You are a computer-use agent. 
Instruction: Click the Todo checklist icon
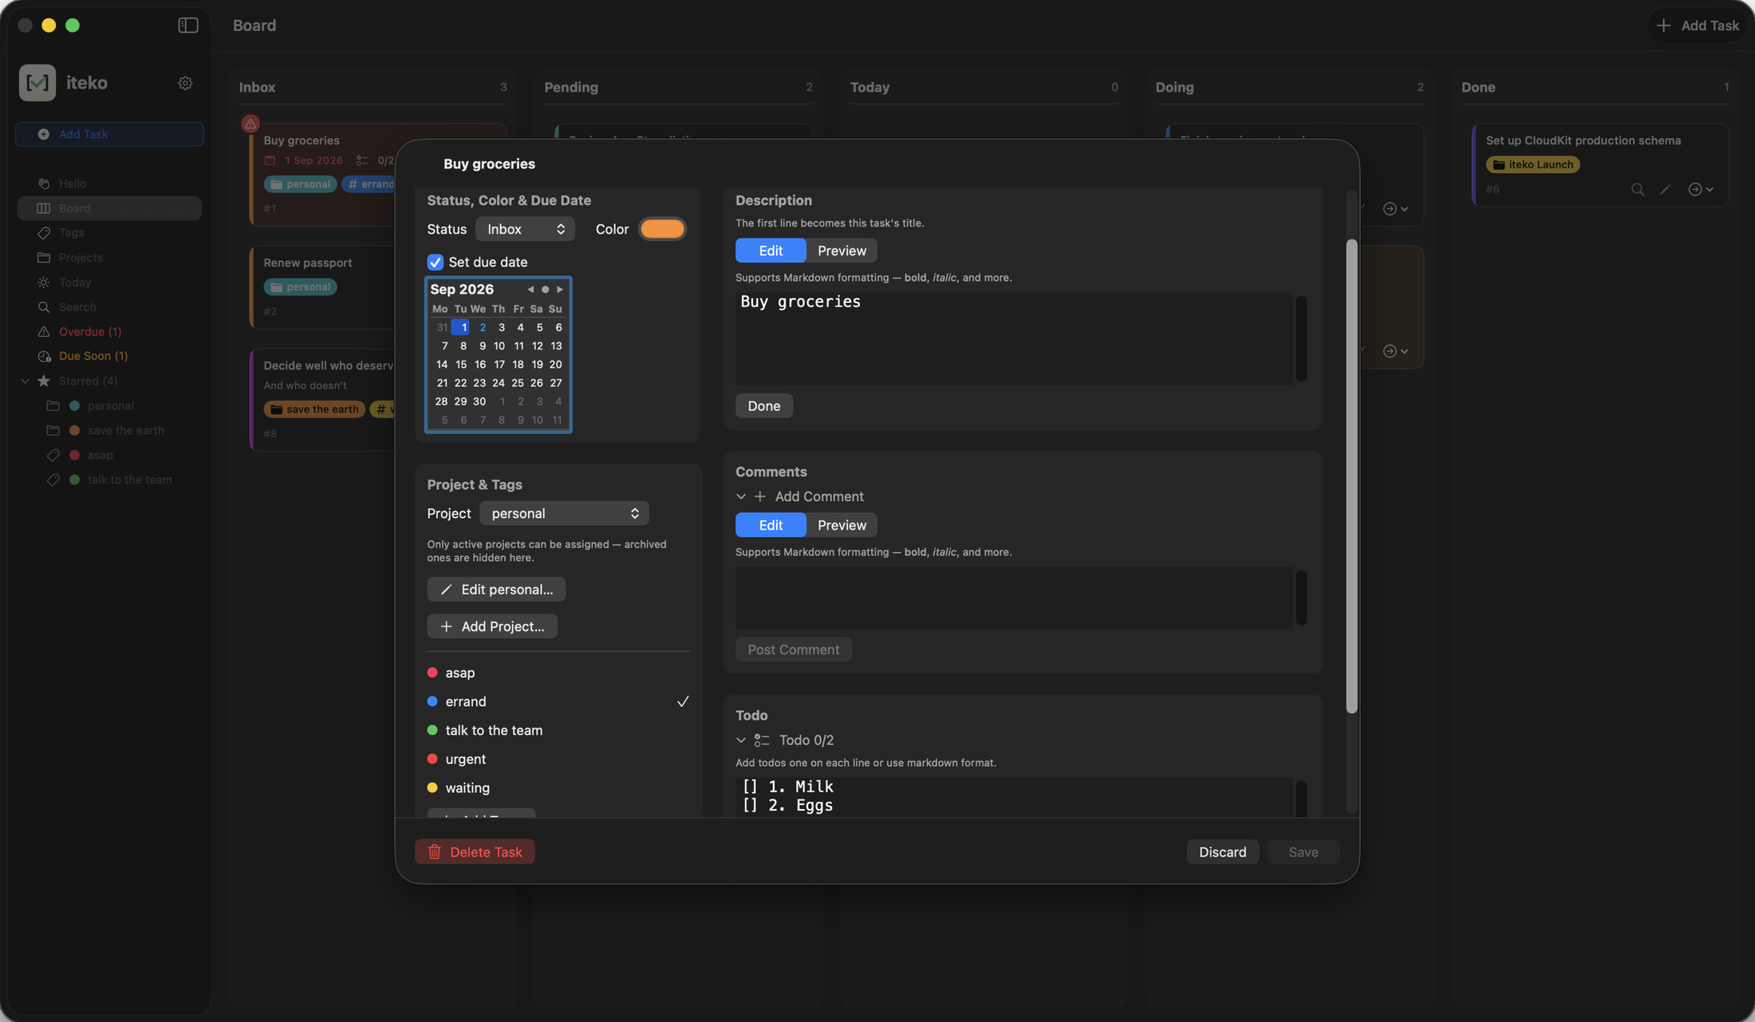[x=762, y=740]
